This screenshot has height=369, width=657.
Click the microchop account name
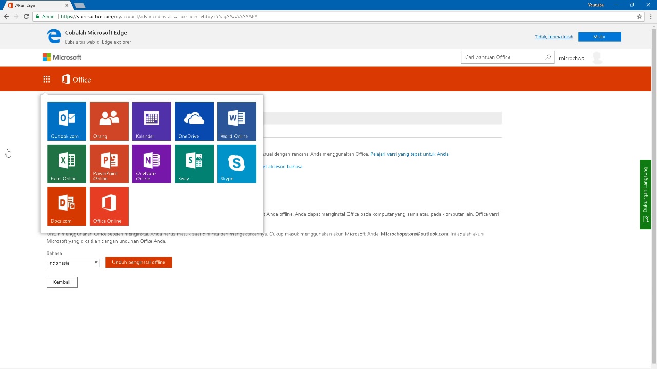[571, 58]
